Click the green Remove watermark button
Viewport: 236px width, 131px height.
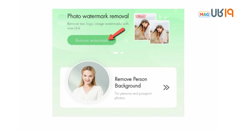click(x=92, y=40)
